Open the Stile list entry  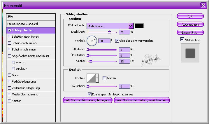31,17
